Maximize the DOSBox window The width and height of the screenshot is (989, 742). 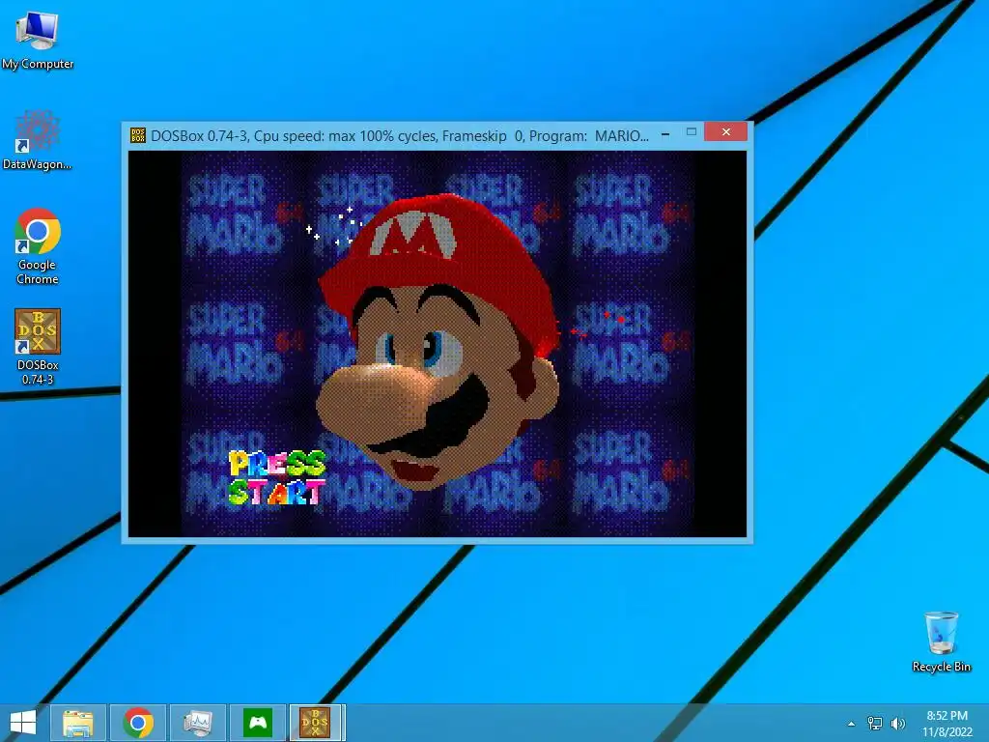pos(692,132)
